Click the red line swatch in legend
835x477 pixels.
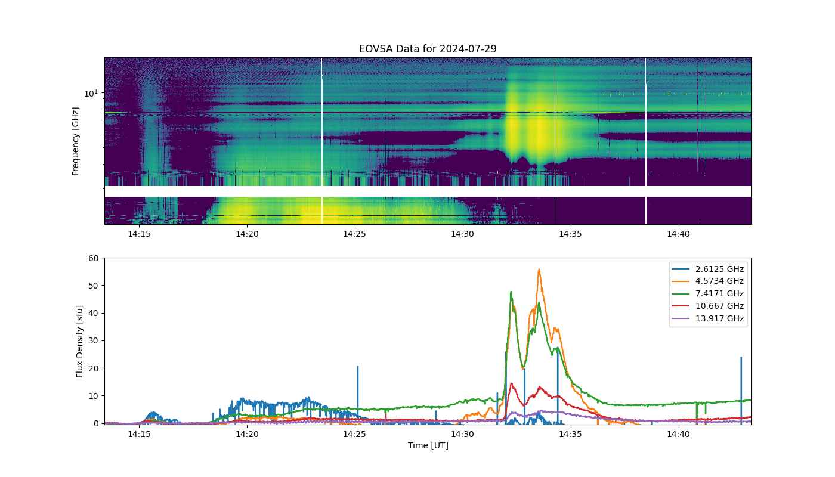point(680,306)
